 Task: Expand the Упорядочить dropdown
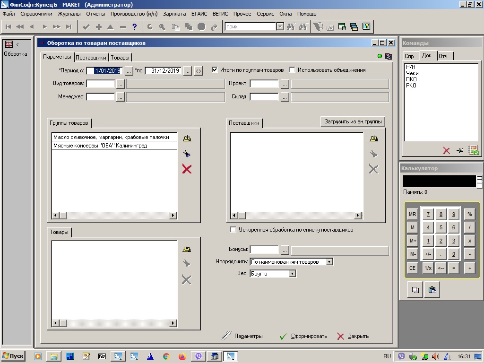point(329,262)
